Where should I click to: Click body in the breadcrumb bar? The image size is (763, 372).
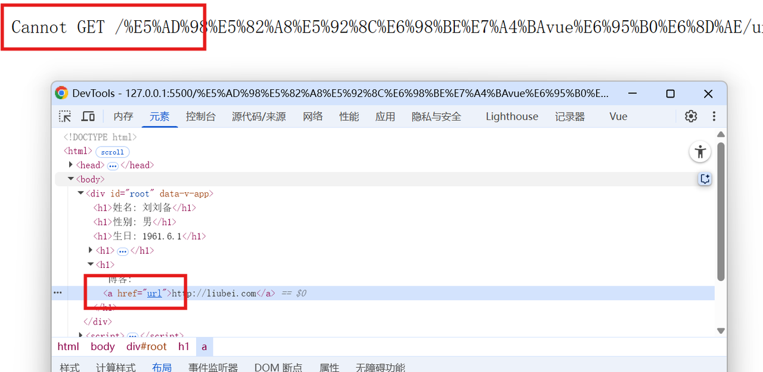(103, 346)
